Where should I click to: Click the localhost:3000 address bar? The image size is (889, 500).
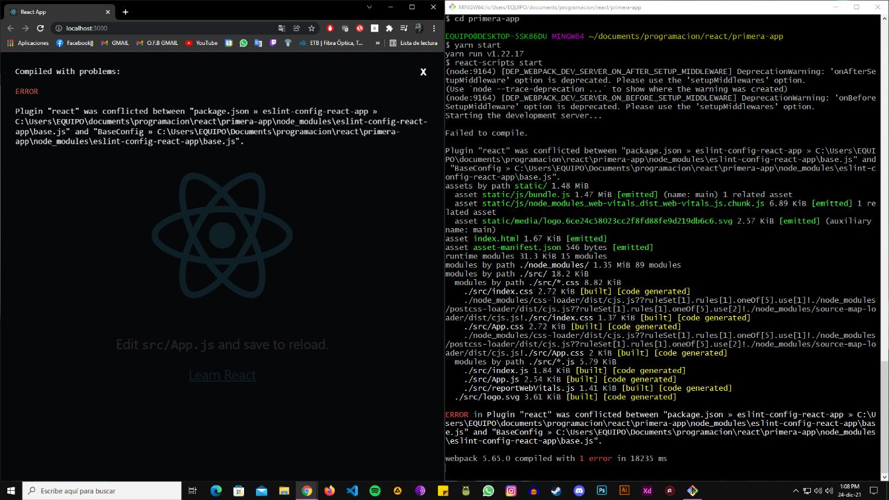coord(165,28)
